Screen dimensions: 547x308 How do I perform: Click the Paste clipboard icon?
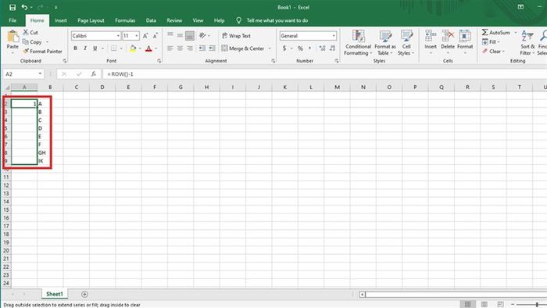tap(13, 36)
